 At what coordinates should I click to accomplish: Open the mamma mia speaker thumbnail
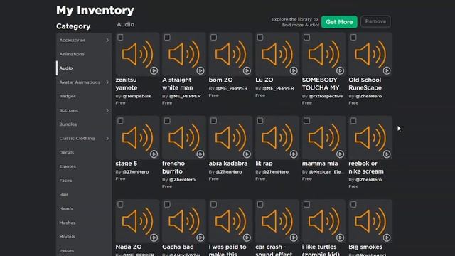point(323,138)
